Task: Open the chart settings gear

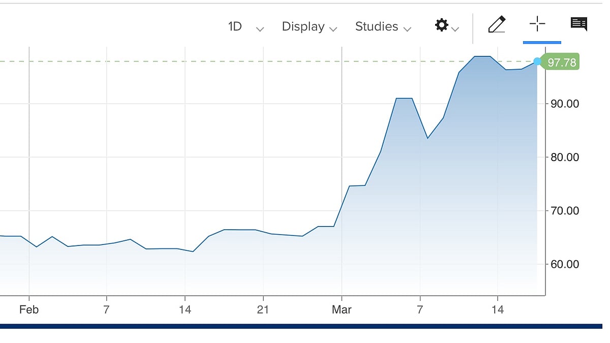Action: pos(441,24)
